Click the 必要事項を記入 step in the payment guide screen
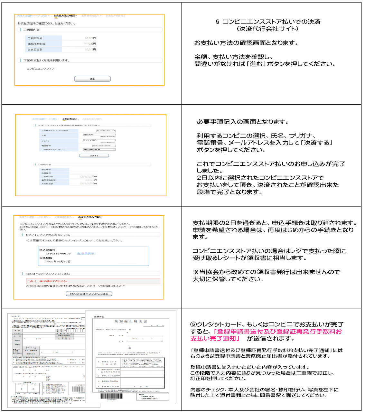Image resolution: width=365 pixels, height=413 pixels. 64,217
